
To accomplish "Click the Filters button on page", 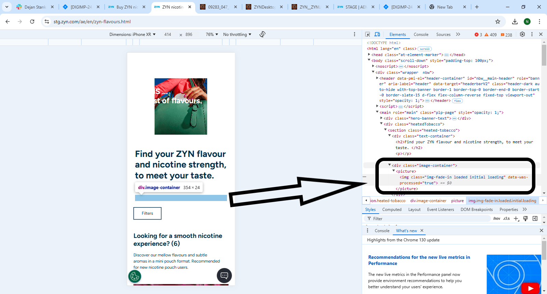I will [147, 213].
